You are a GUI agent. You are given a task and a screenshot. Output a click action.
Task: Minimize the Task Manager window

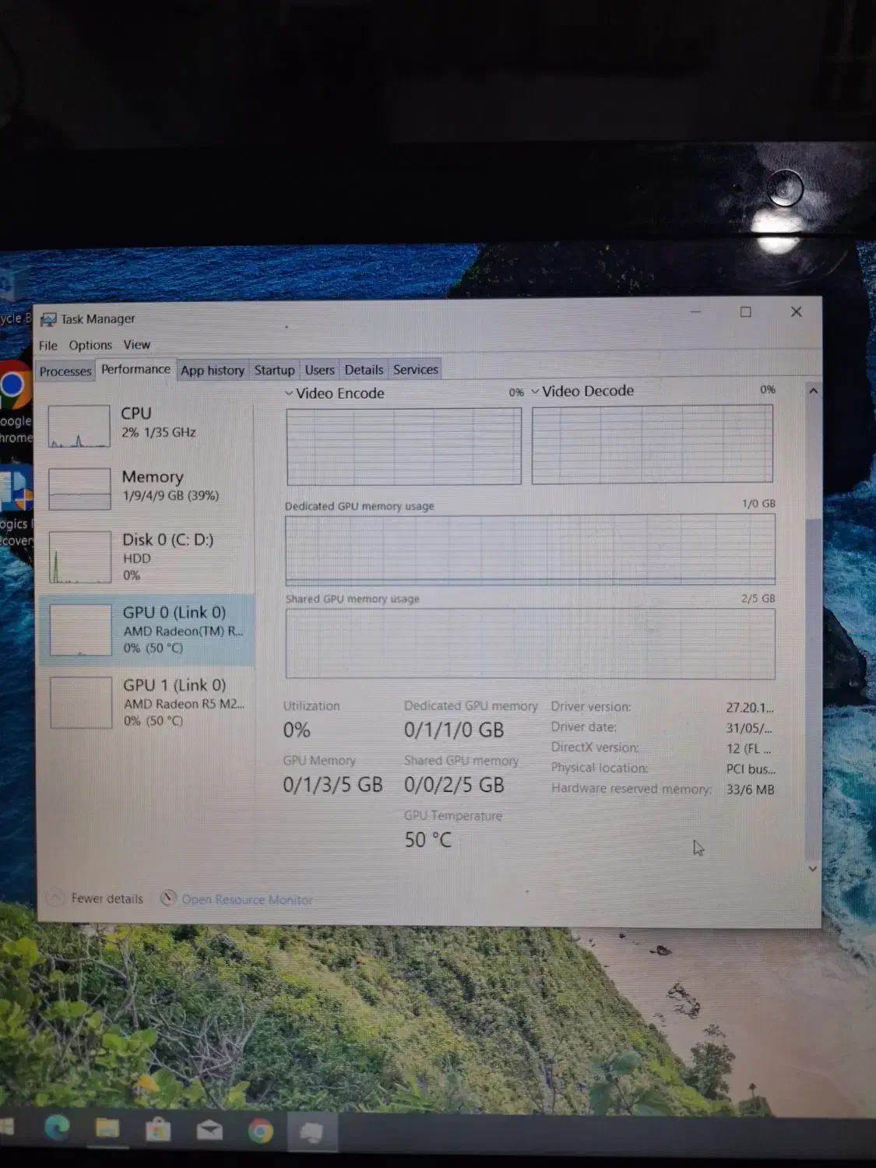coord(696,311)
